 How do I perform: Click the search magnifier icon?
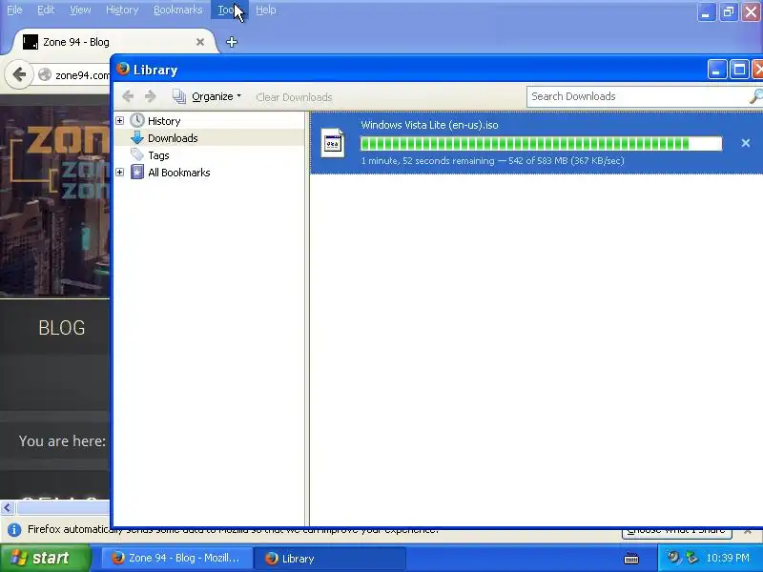click(755, 96)
